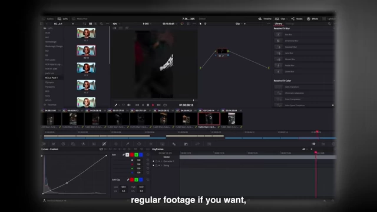Open the Tracker palette
Viewport: 377px width, 212px height.
[x=151, y=144]
